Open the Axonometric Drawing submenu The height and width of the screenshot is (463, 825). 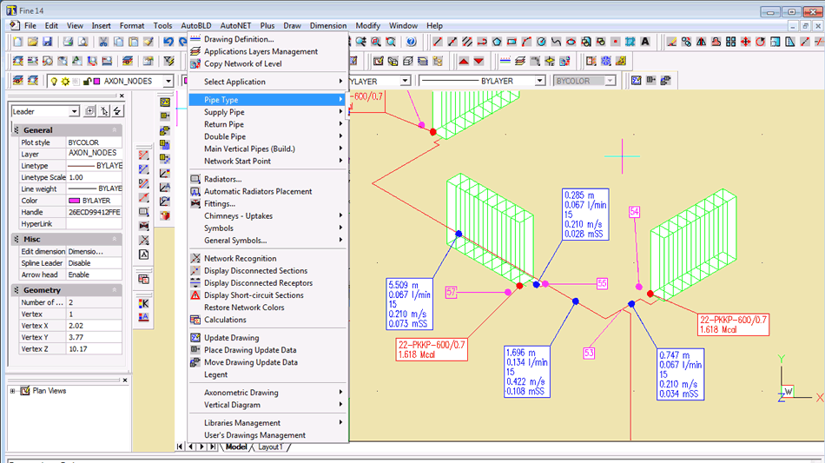[268, 393]
